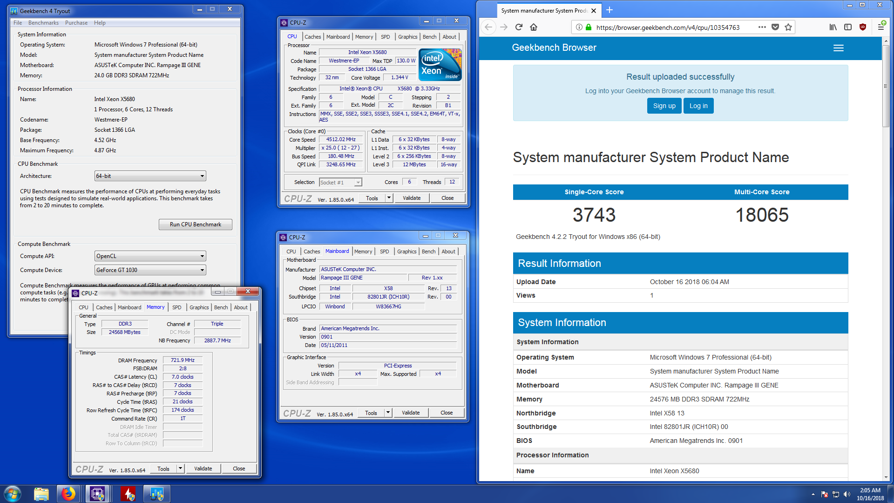This screenshot has height=503, width=894.
Task: Click Run CPU Benchmark button
Action: point(196,224)
